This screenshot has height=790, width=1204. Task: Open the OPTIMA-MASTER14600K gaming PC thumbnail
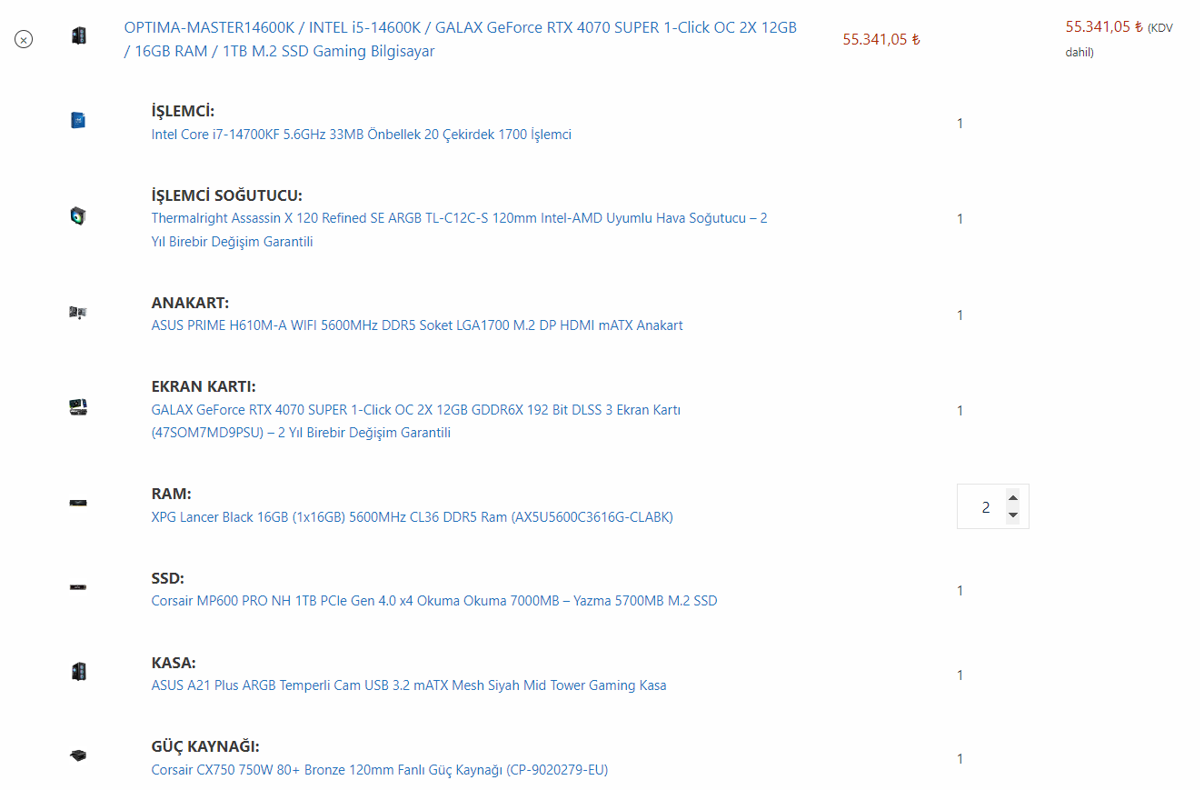pos(79,36)
